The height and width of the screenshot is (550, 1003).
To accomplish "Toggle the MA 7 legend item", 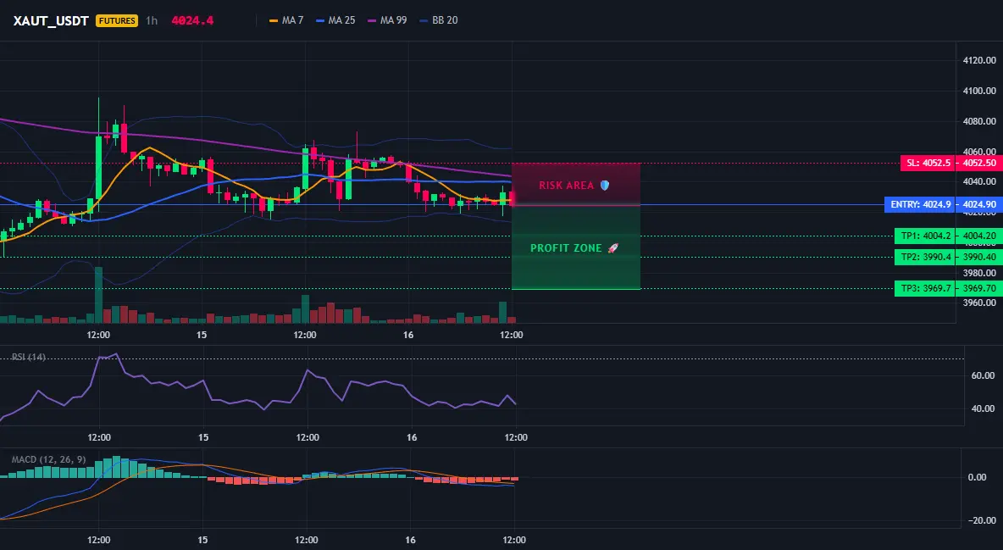I will (x=286, y=20).
